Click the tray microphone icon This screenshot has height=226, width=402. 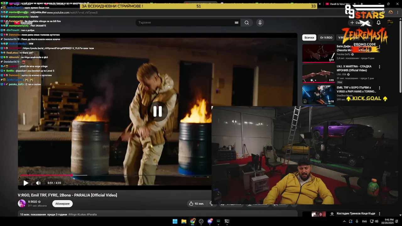(x=357, y=221)
